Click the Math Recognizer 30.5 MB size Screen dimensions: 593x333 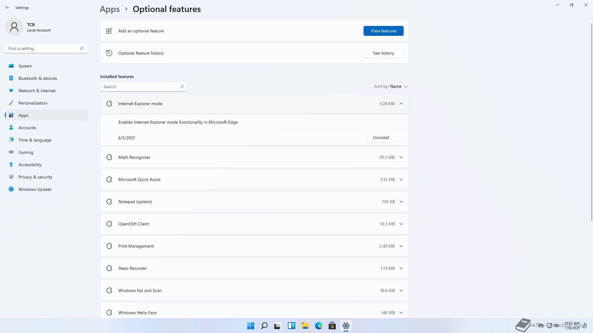point(387,157)
